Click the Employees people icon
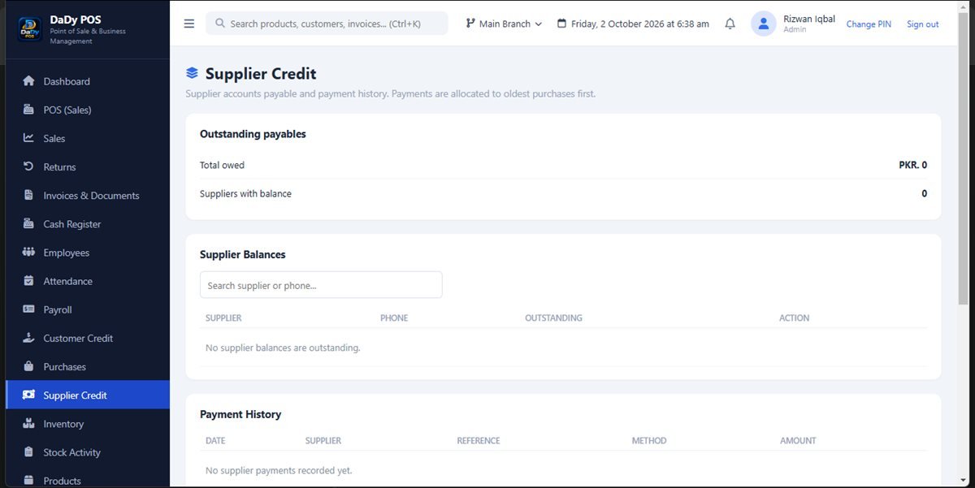 click(29, 253)
